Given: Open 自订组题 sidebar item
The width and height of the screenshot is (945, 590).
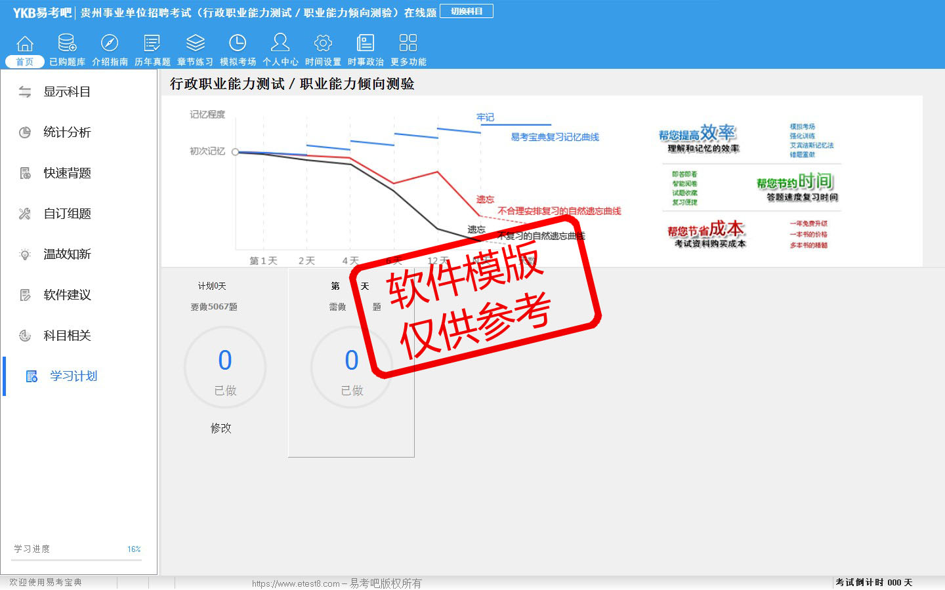Looking at the screenshot, I should tap(66, 214).
